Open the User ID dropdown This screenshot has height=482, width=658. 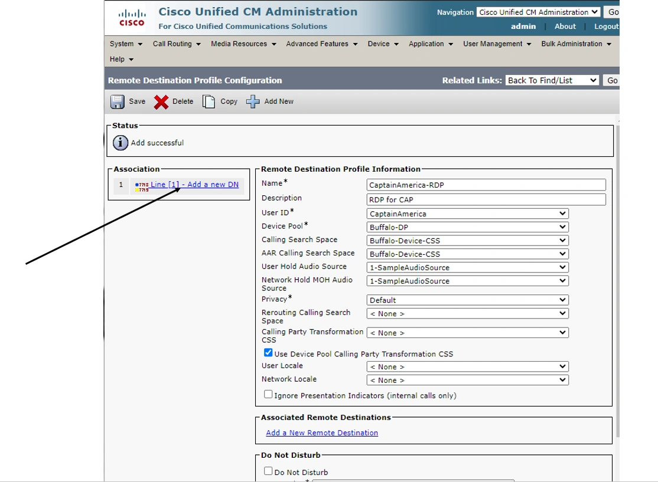click(x=467, y=214)
